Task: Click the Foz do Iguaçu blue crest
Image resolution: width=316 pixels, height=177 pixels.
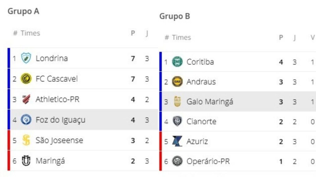Action: (26, 120)
